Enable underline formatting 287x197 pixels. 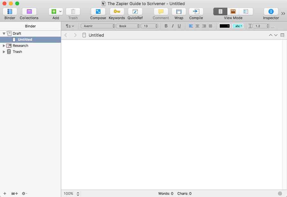[x=179, y=26]
